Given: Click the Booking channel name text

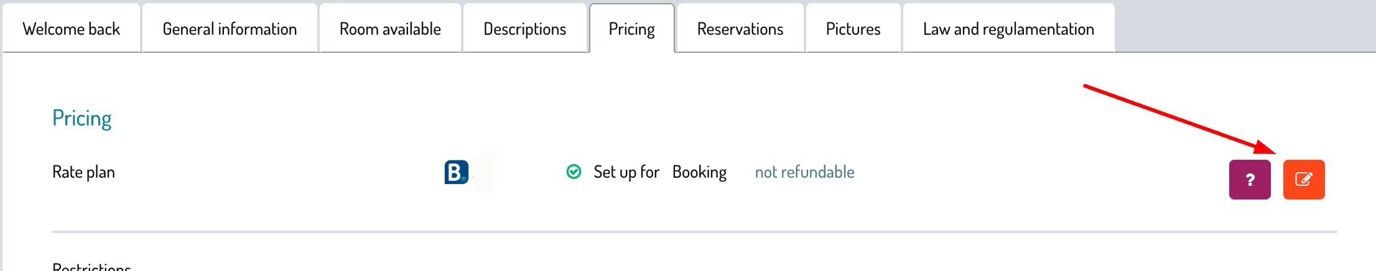Looking at the screenshot, I should (x=699, y=172).
